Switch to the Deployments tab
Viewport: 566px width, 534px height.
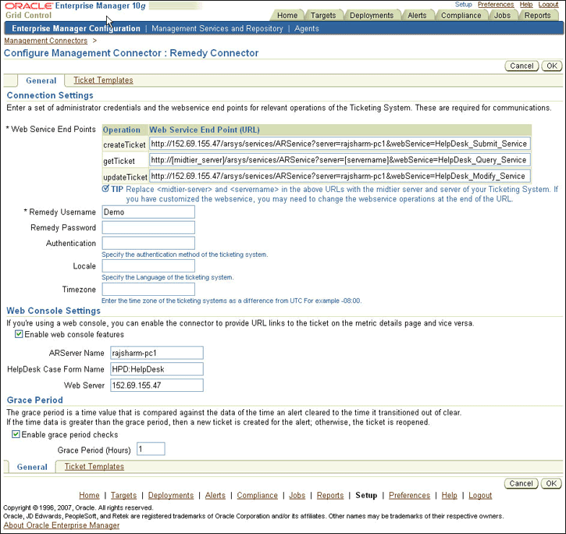click(372, 15)
